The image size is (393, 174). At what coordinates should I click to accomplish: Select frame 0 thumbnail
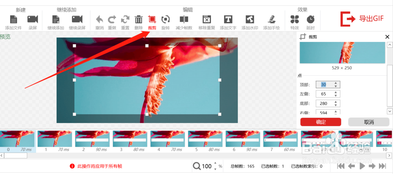tap(17, 139)
